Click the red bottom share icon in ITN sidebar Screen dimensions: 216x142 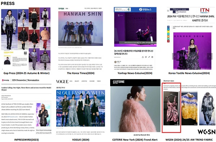click(x=168, y=41)
